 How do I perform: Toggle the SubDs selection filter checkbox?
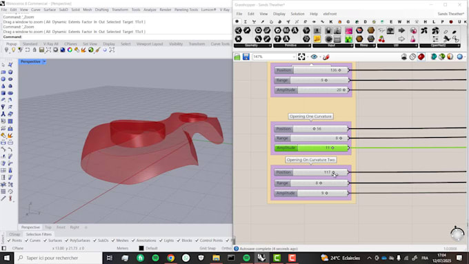coord(94,241)
